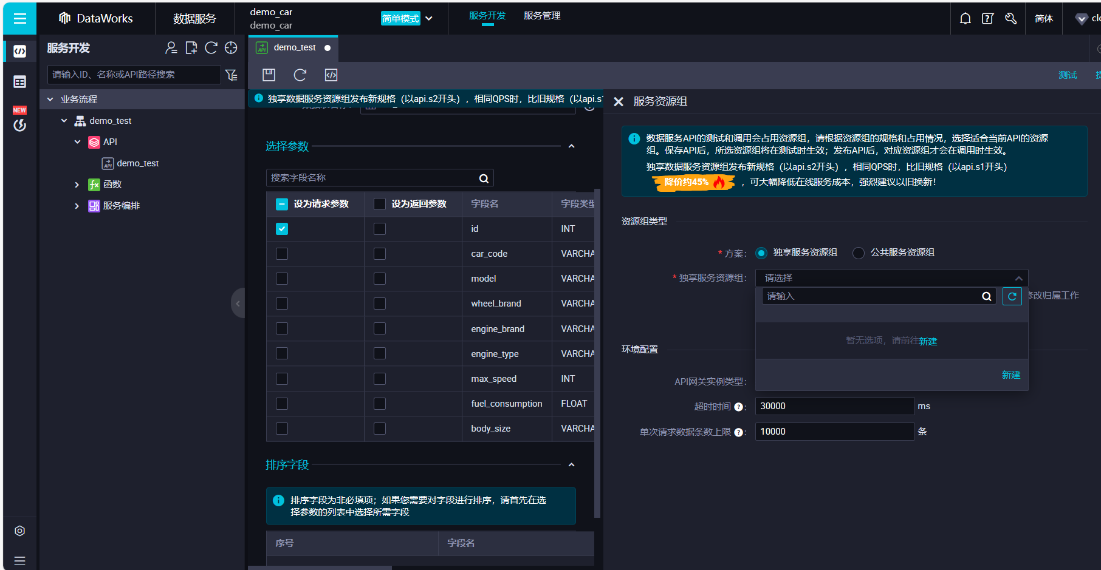Open the data service menu item
Image resolution: width=1101 pixels, height=570 pixels.
(194, 19)
